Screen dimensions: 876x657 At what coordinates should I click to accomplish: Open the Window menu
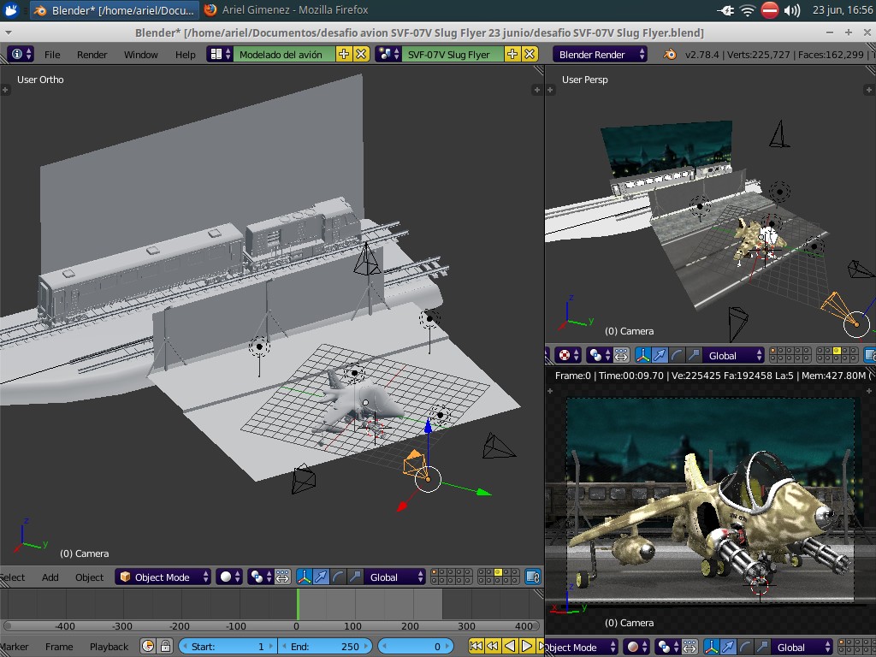click(140, 54)
